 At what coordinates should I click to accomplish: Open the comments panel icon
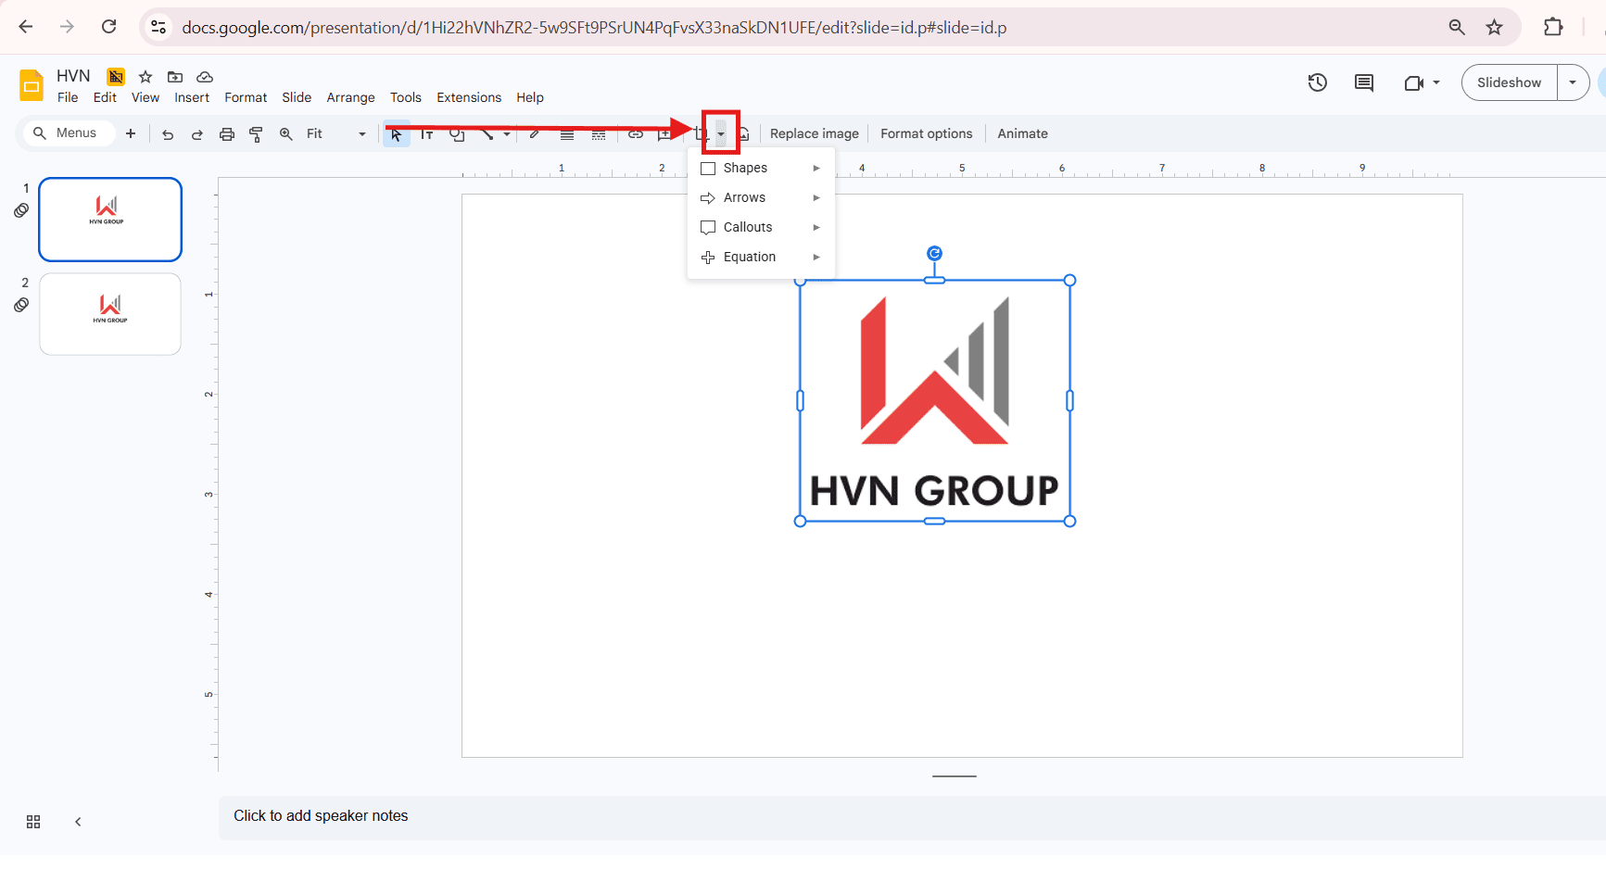click(1363, 82)
